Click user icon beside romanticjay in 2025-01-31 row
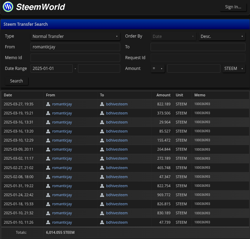Screen dimensions: 250x239 click(x=48, y=186)
